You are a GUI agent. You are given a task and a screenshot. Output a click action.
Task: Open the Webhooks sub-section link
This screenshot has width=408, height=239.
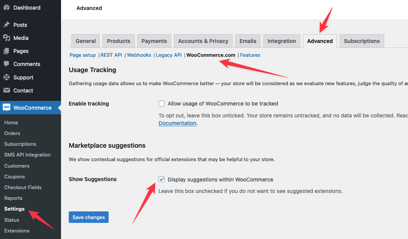tap(139, 55)
